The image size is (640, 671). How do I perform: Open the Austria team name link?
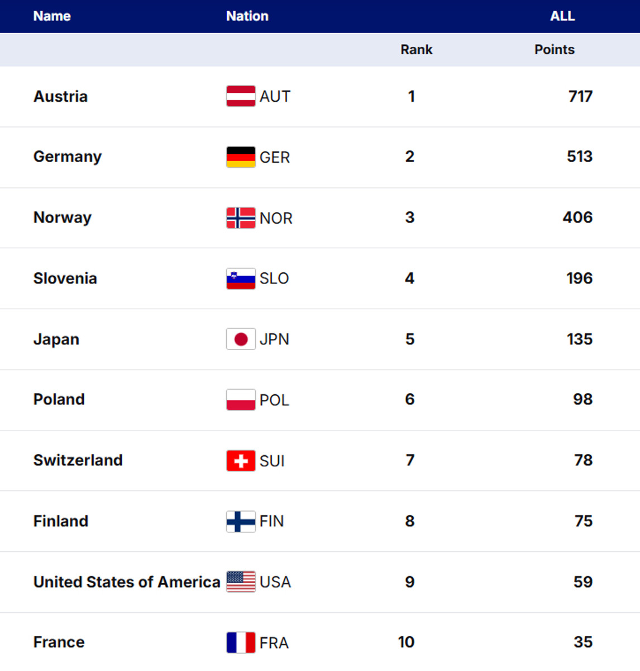click(x=60, y=97)
